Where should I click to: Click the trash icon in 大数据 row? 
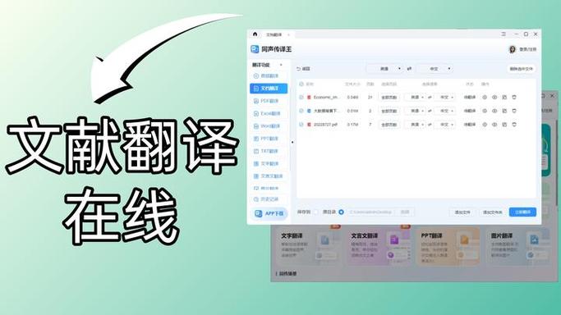514,111
